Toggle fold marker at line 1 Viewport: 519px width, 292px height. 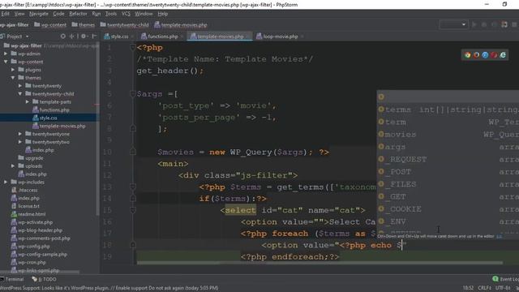[133, 48]
